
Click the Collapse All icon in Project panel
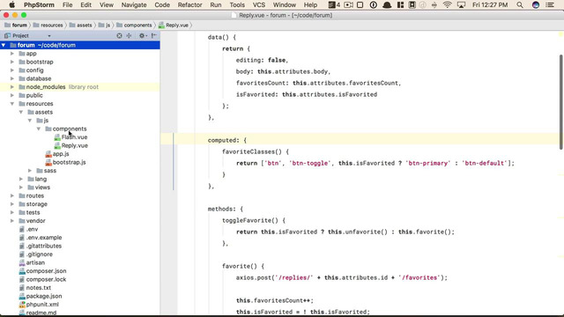[129, 35]
